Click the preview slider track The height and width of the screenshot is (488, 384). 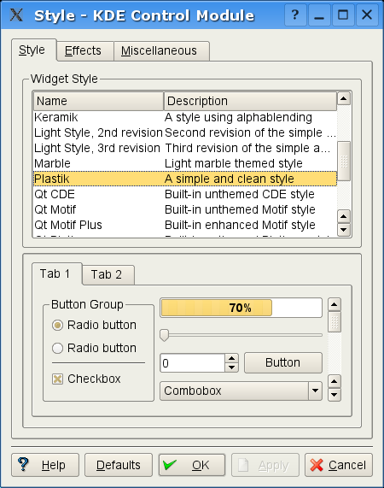(241, 335)
